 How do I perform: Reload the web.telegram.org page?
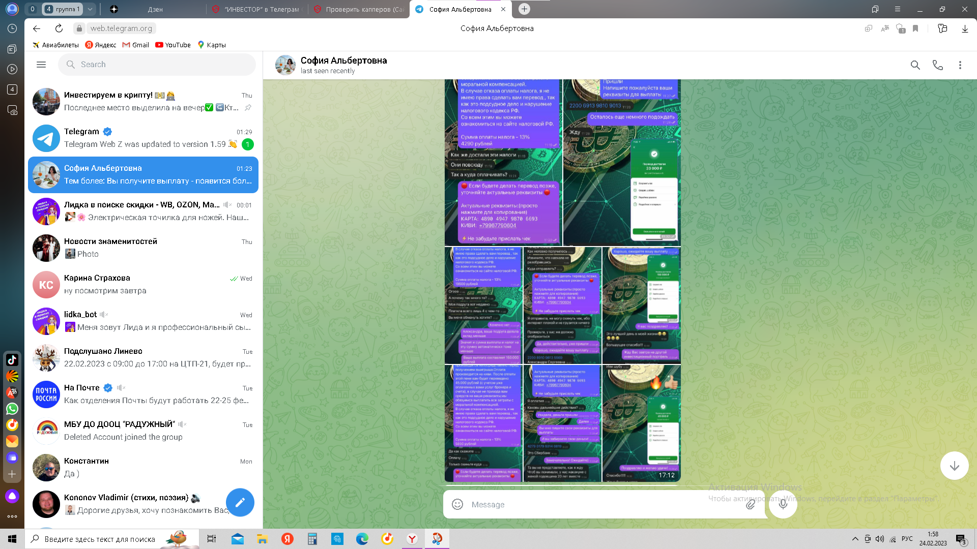pos(59,28)
